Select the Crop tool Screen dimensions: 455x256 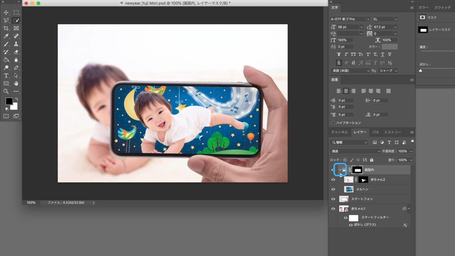(6, 28)
